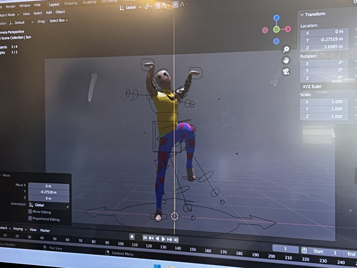This screenshot has width=357, height=268.
Task: Toggle proportional editing in viewport header
Action: click(x=175, y=5)
